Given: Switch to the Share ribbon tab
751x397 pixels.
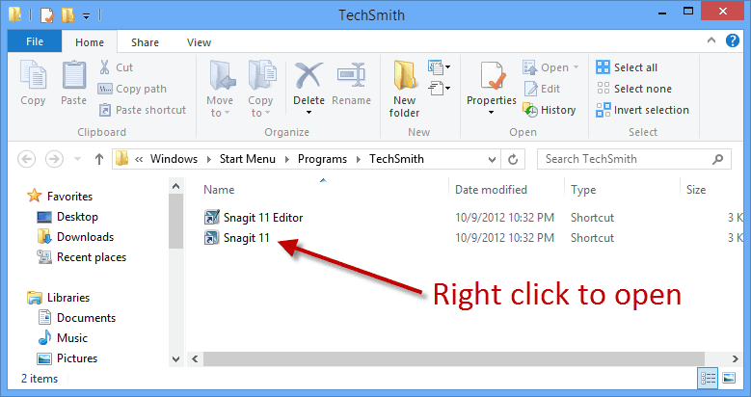Looking at the screenshot, I should pyautogui.click(x=145, y=42).
